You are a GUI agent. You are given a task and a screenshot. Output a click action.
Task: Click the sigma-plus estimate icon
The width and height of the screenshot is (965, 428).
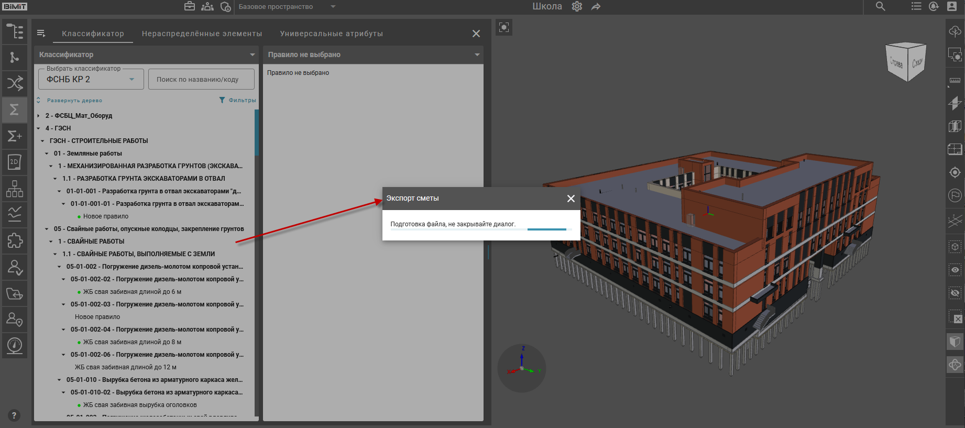[x=15, y=136]
